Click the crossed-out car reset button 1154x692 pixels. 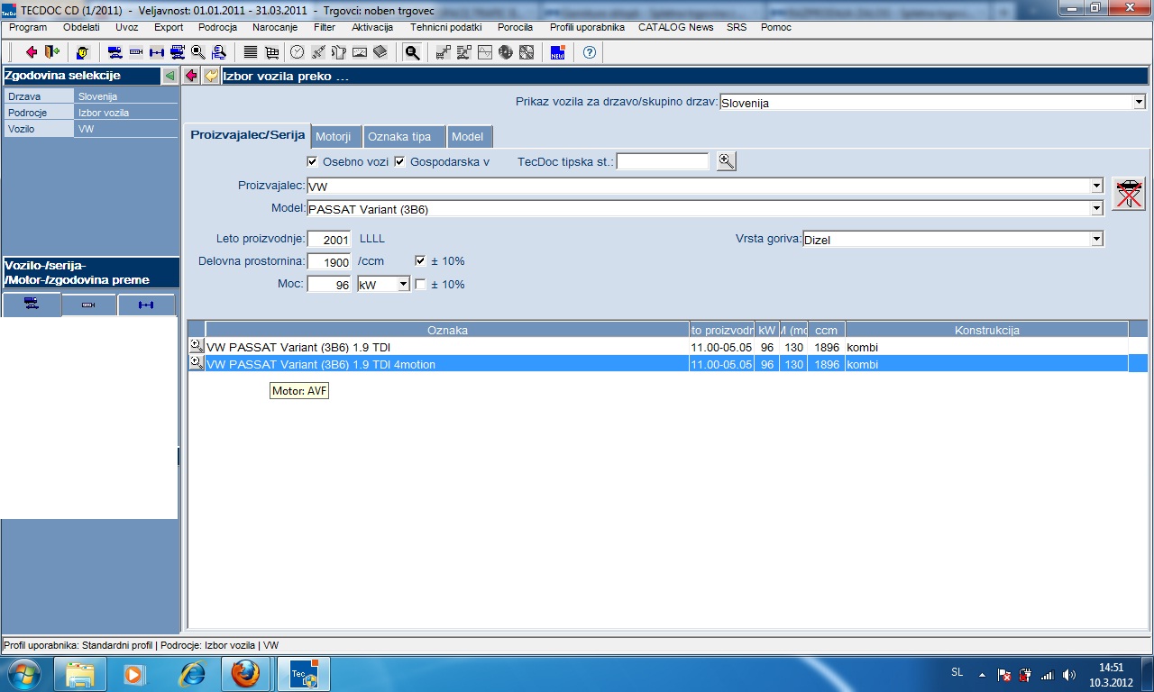(1128, 194)
